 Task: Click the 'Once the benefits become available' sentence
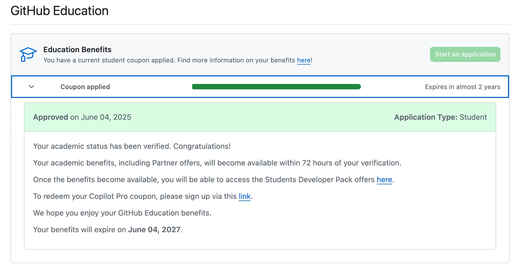click(214, 180)
